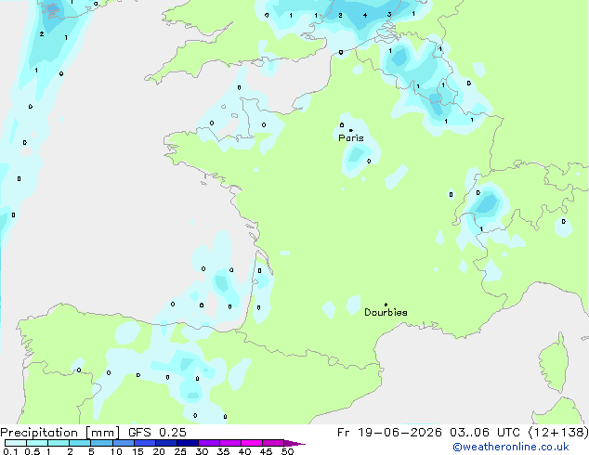Select the 20 to 25 mm legend swatch
Screen dimensions: 589x455
click(166, 443)
